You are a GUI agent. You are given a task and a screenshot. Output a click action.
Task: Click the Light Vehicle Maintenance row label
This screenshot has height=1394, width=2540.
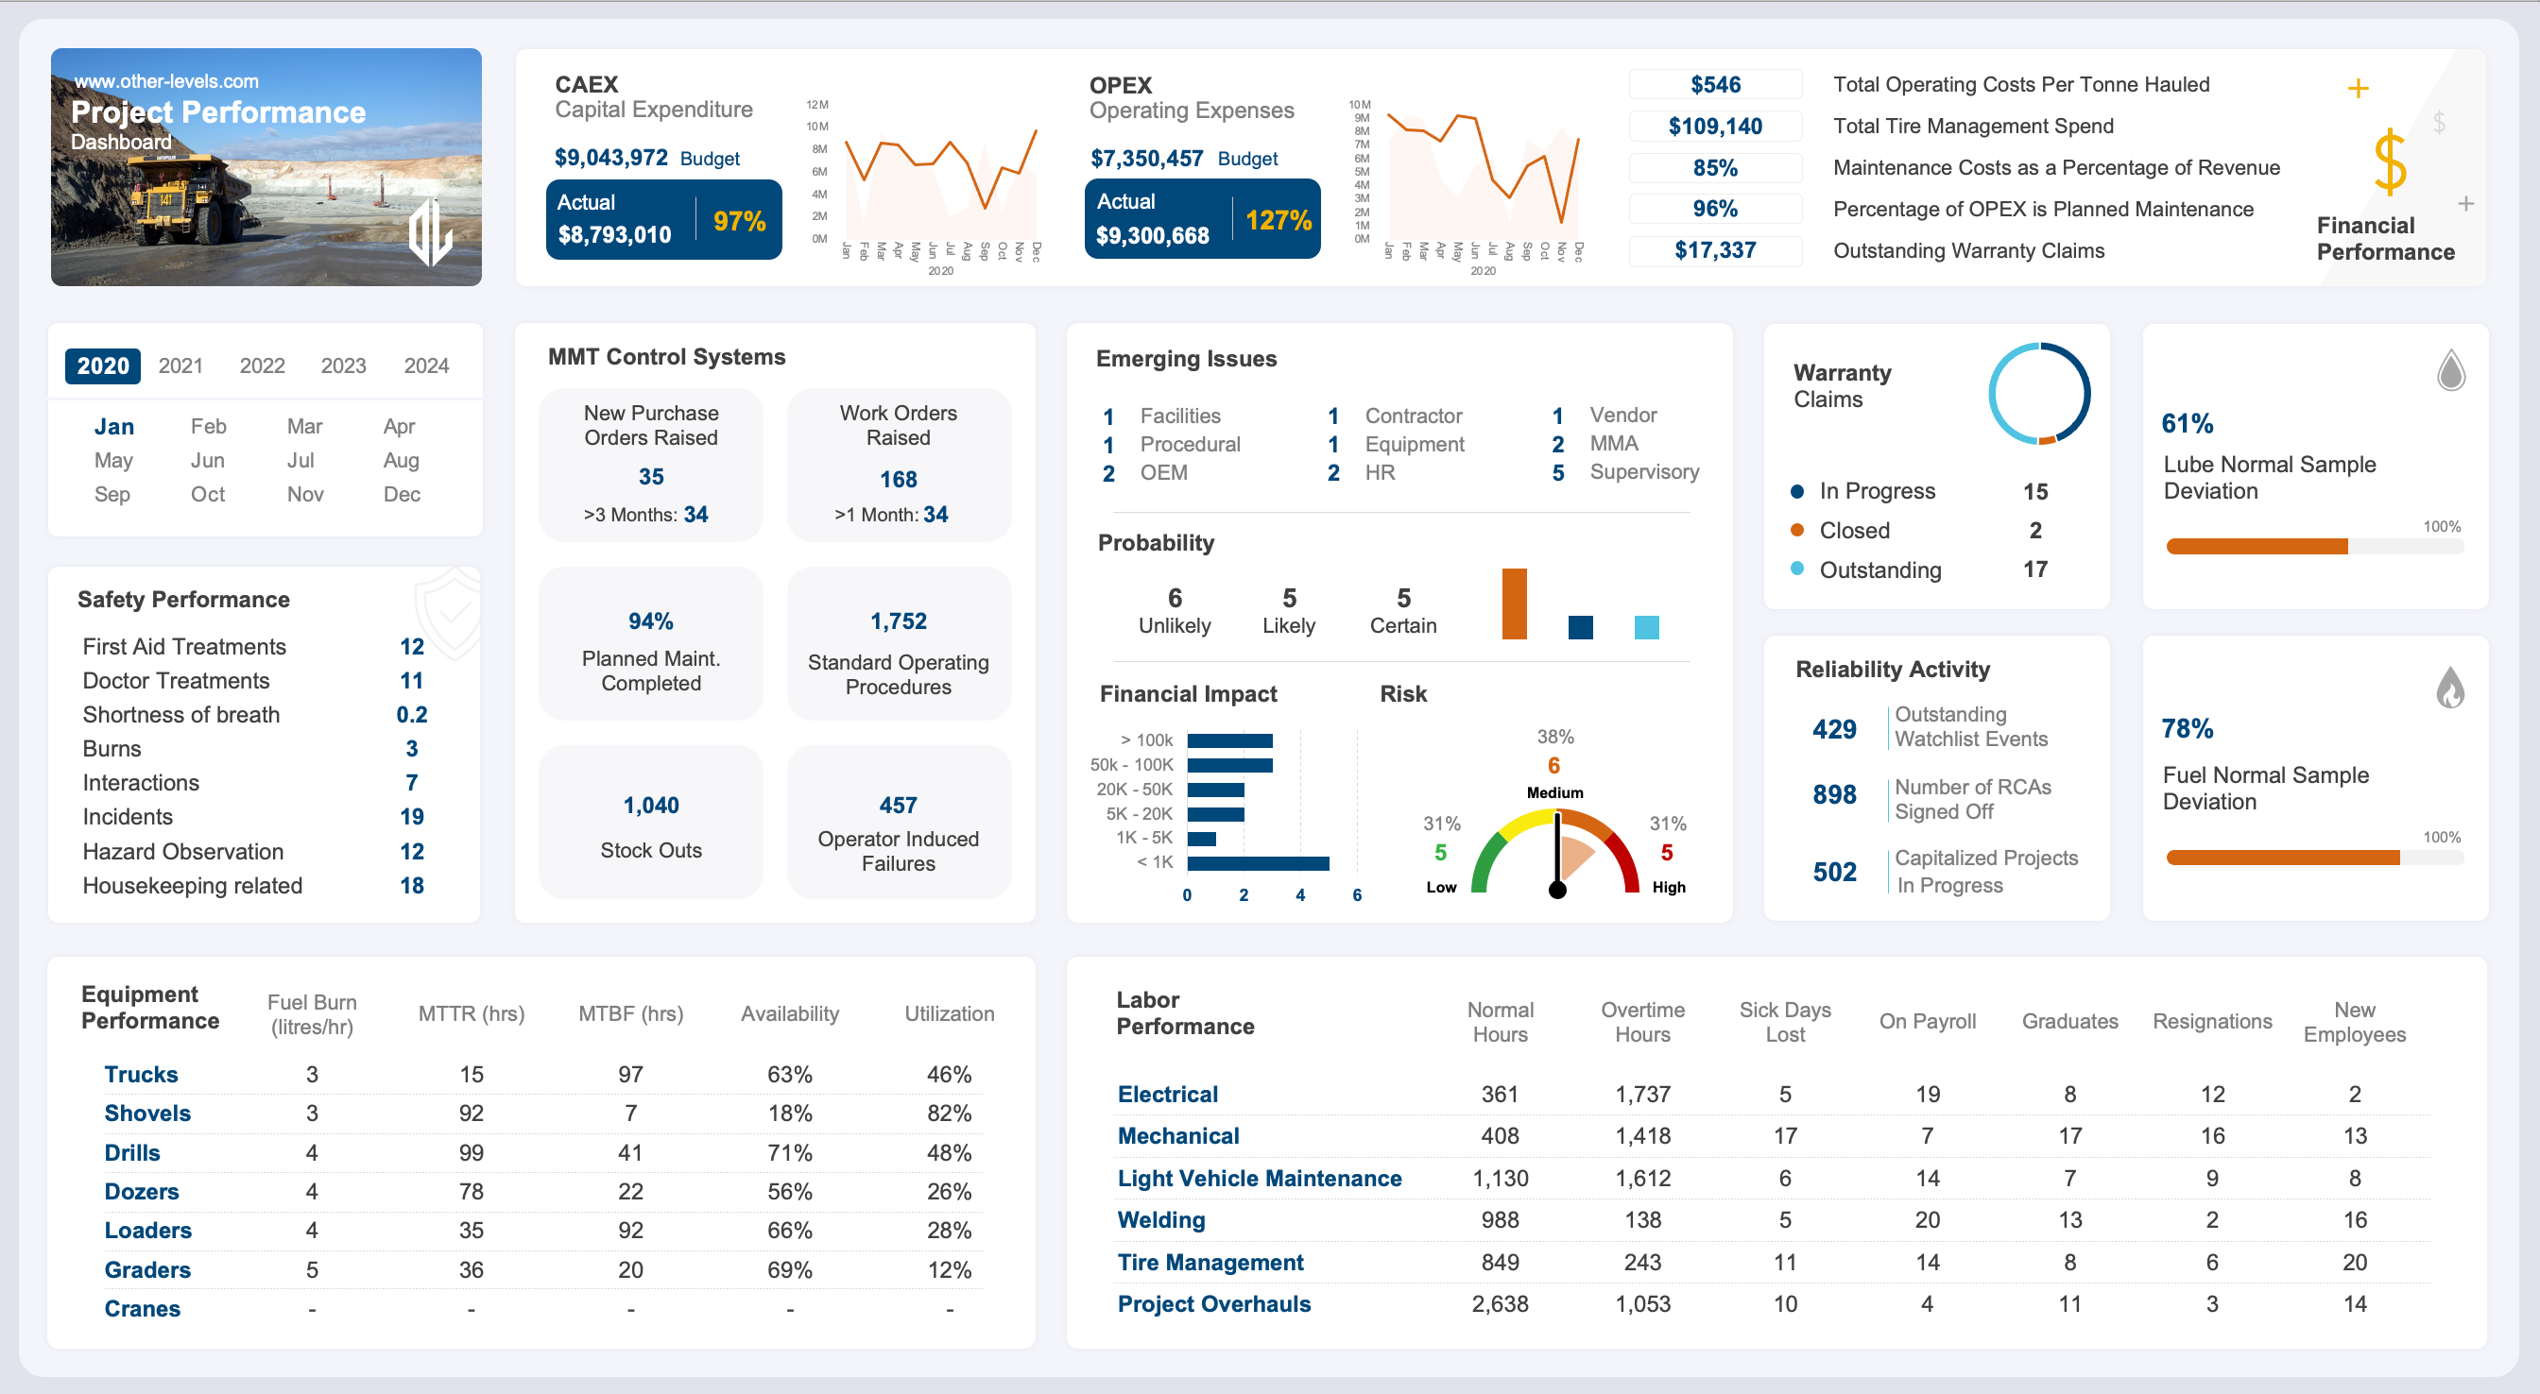[x=1260, y=1178]
